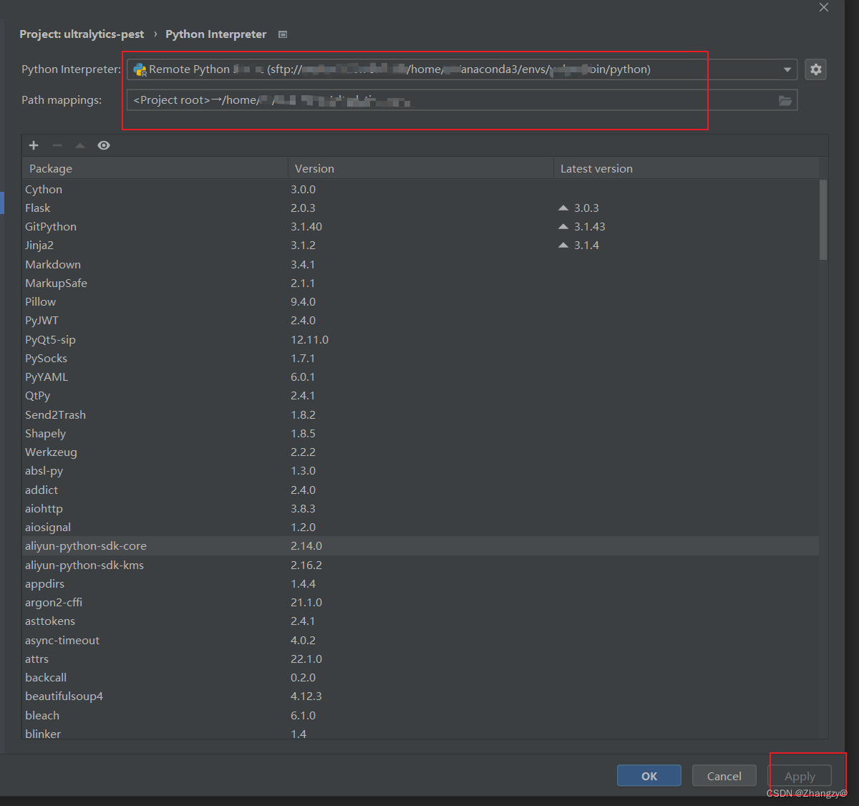The width and height of the screenshot is (859, 806).
Task: Select the PyQt5-sip package row
Action: 420,340
